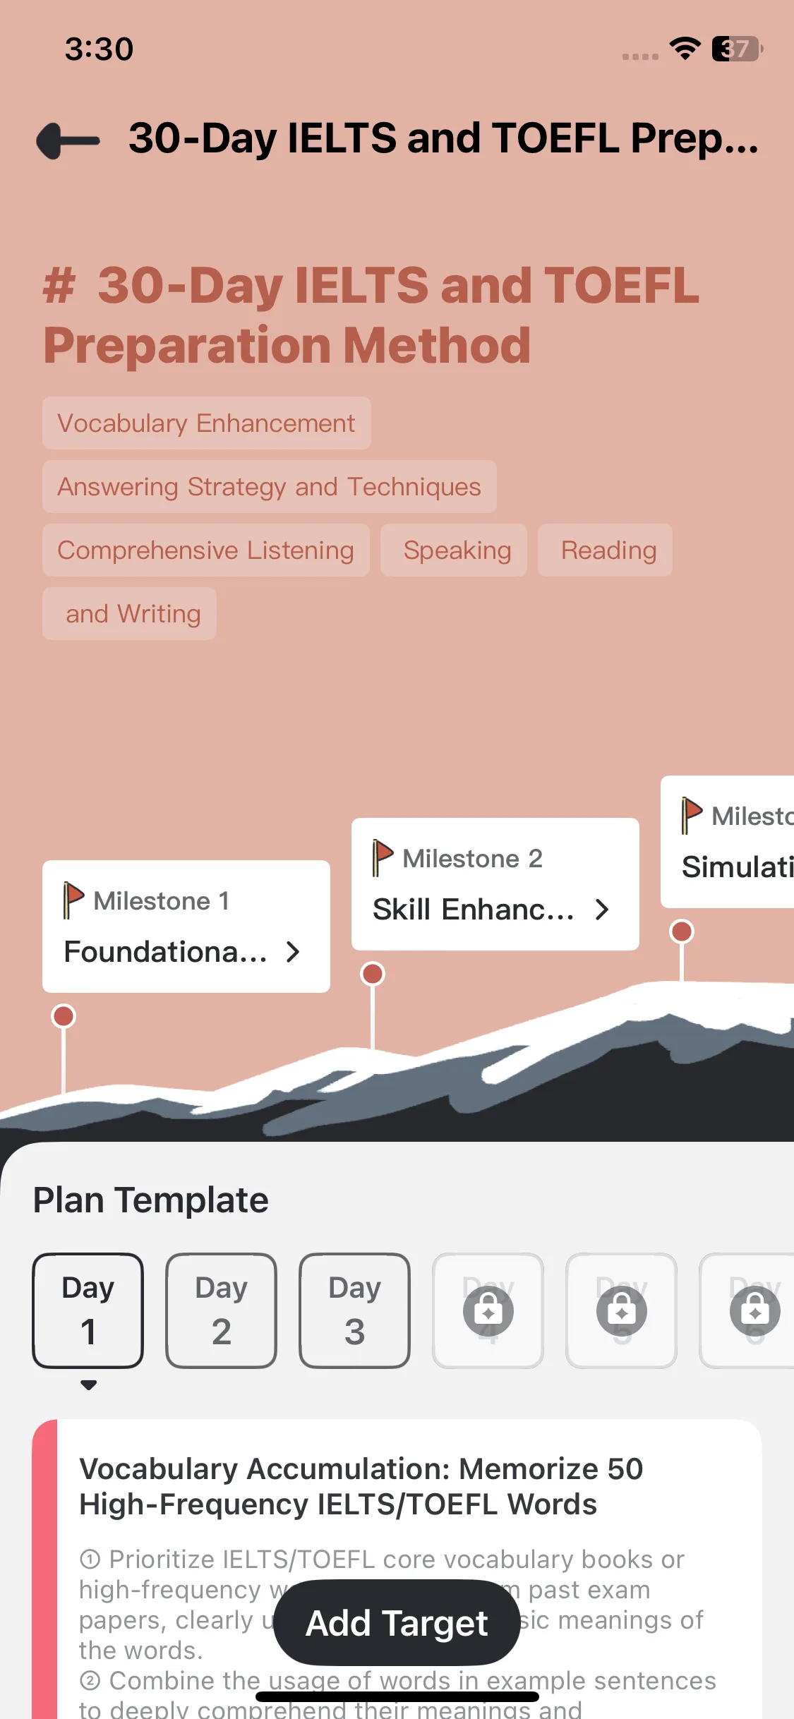Tap the Milestone 1 red flag icon
This screenshot has width=794, height=1719.
click(x=73, y=900)
